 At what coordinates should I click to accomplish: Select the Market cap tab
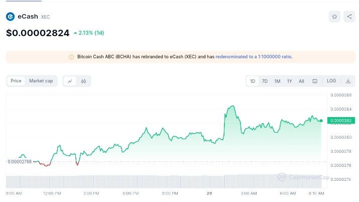pyautogui.click(x=41, y=81)
